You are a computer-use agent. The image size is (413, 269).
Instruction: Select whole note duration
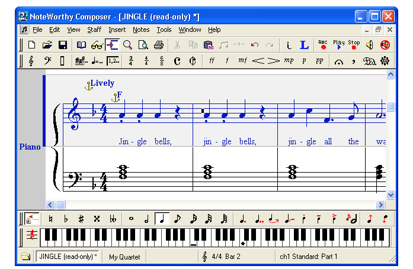(131, 219)
